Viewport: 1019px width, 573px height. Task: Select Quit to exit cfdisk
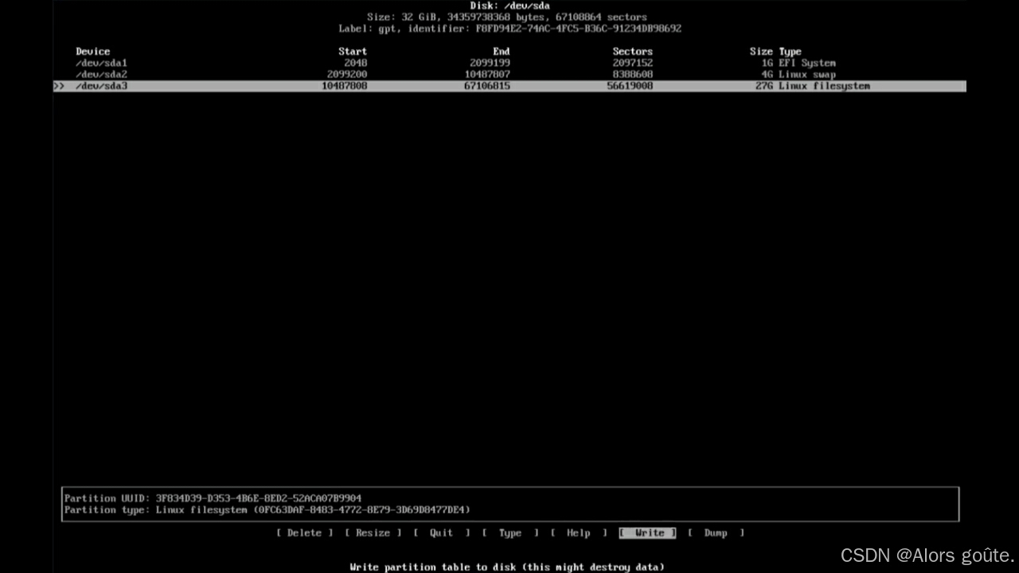441,532
